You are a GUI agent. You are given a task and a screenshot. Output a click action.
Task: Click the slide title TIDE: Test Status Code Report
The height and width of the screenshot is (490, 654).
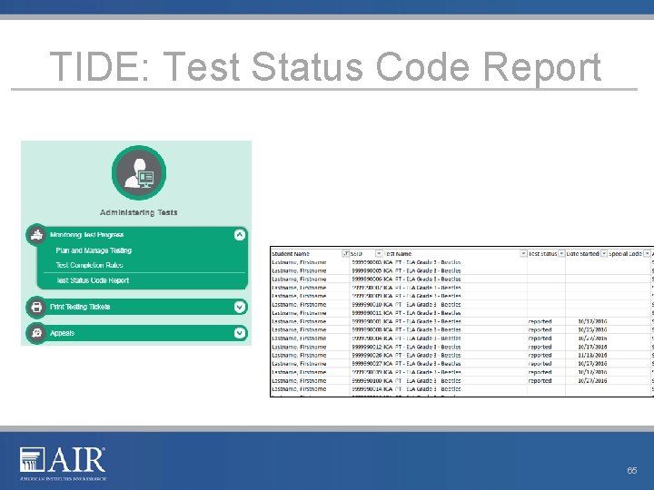click(325, 66)
